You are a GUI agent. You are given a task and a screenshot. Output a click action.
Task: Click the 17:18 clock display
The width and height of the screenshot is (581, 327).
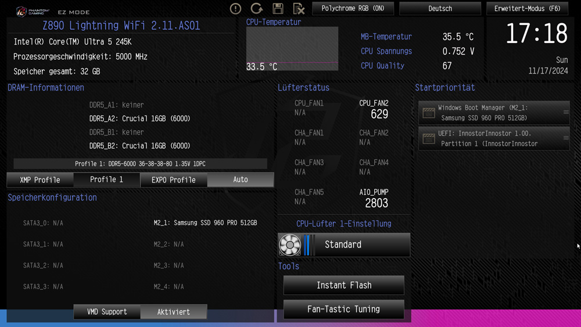536,33
